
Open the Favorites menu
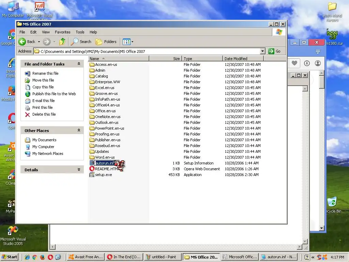pos(63,32)
